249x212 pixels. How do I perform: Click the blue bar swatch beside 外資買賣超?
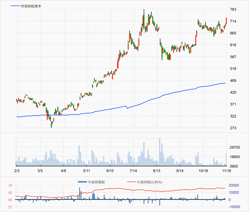[82, 182]
